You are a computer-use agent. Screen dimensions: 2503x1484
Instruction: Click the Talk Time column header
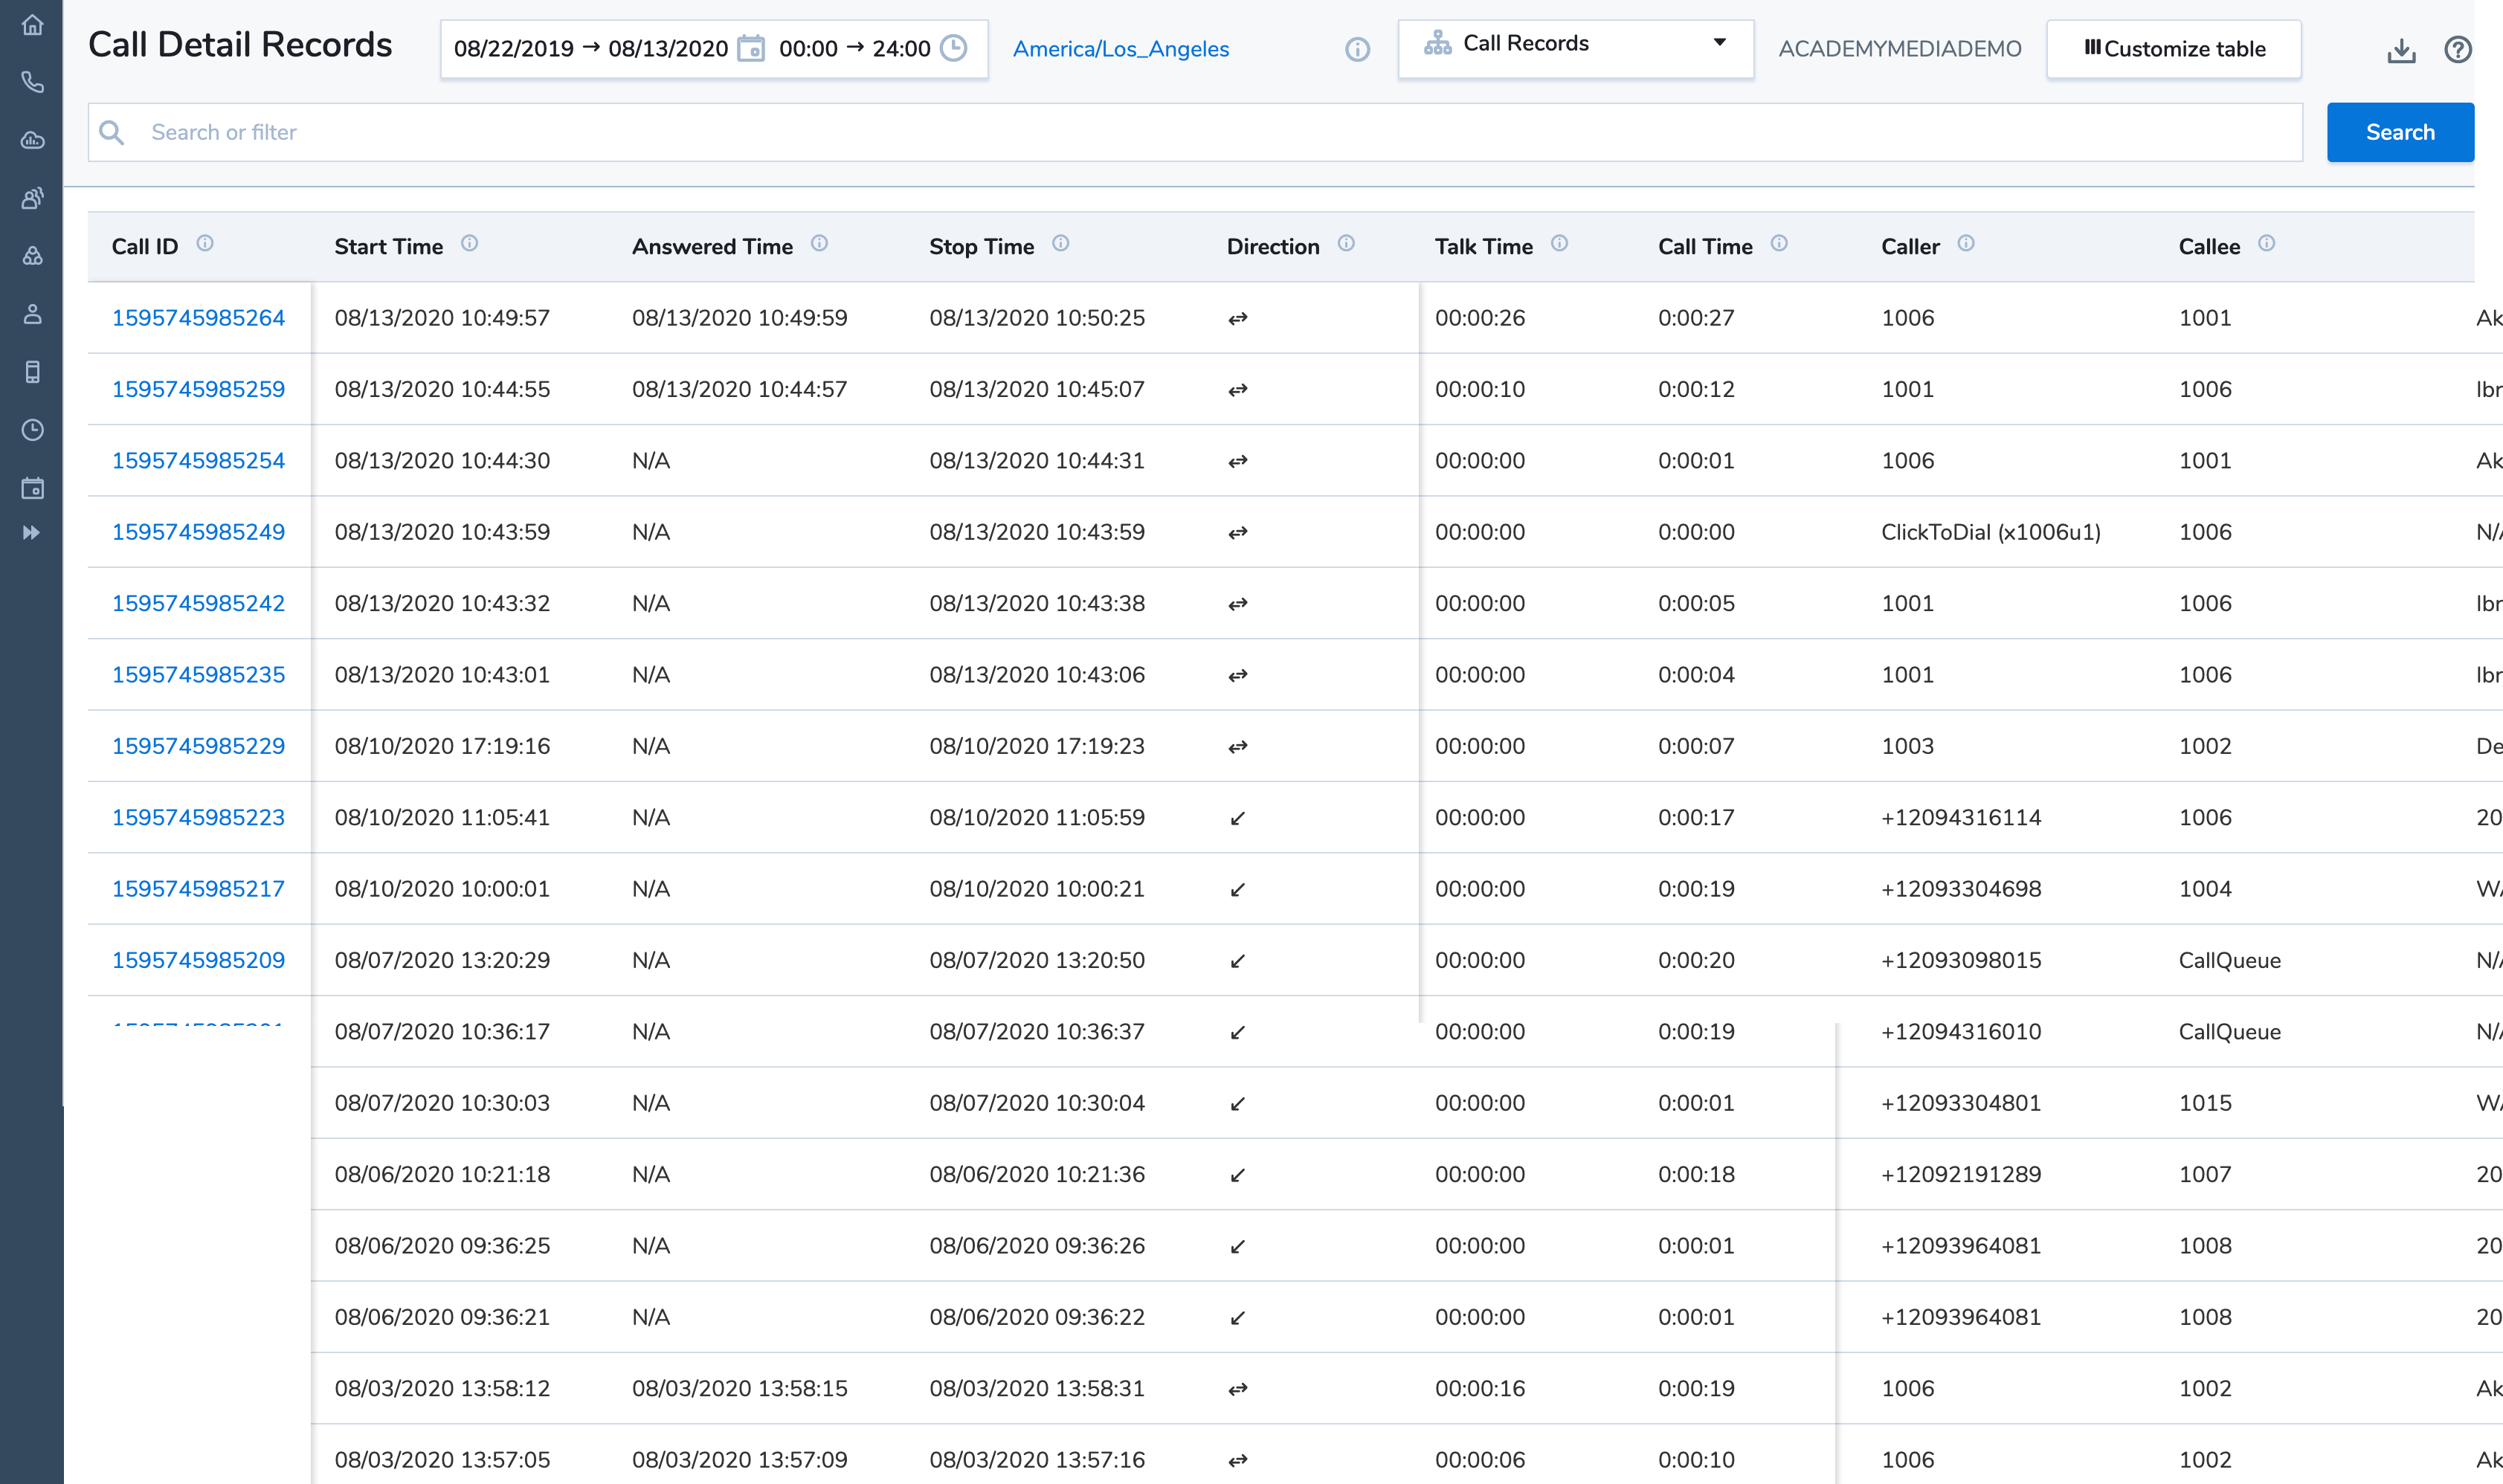tap(1484, 247)
